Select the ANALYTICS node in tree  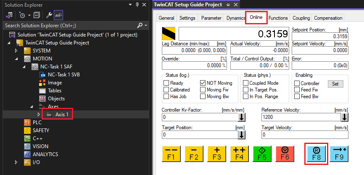point(45,154)
